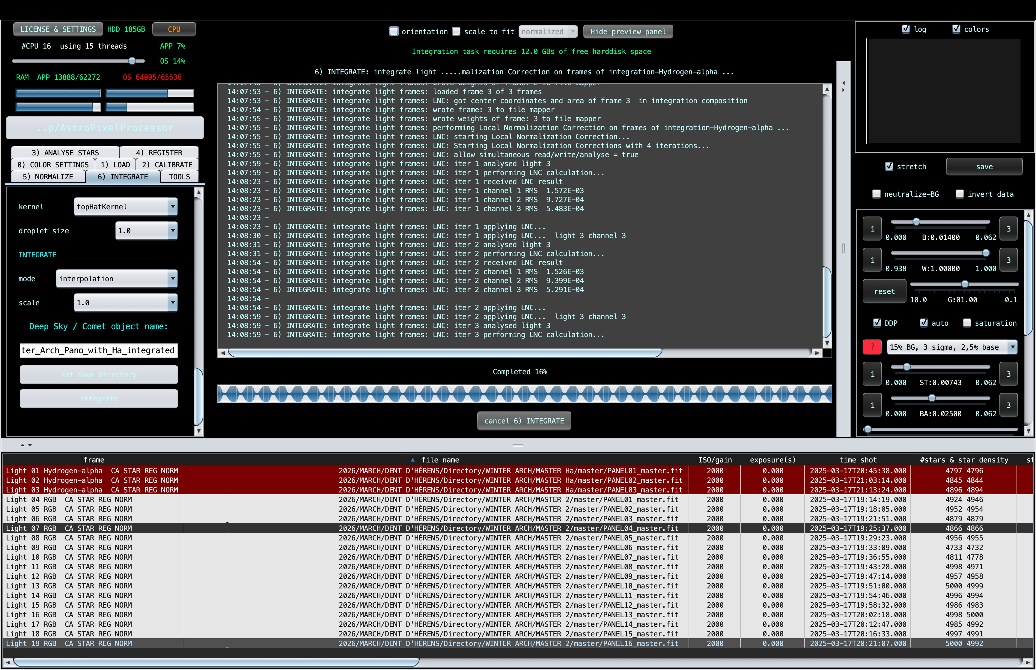This screenshot has width=1036, height=670.
Task: Expand the interpolation mode dropdown
Action: [173, 278]
